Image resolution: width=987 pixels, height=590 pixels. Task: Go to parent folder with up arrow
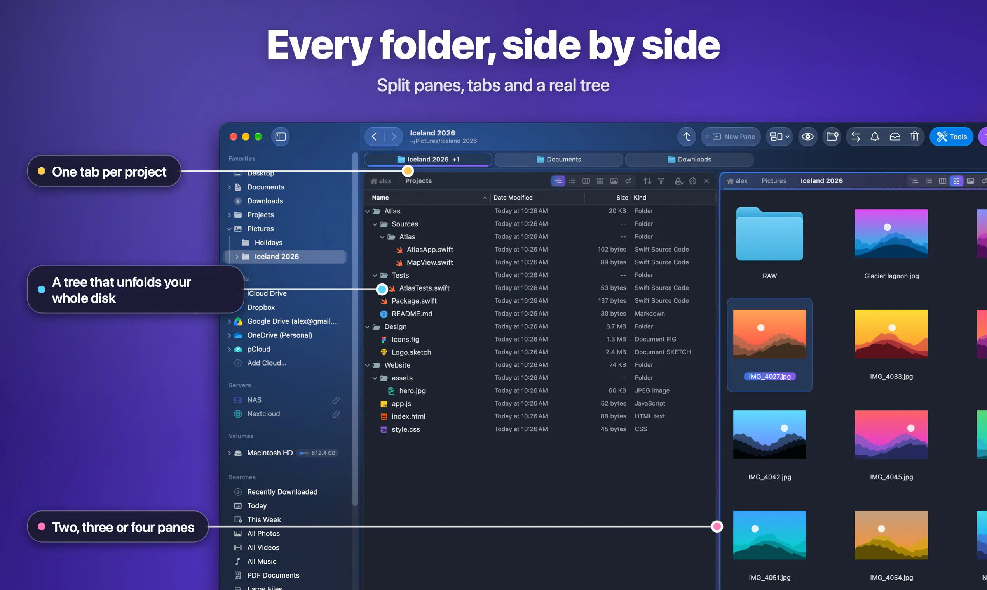687,136
